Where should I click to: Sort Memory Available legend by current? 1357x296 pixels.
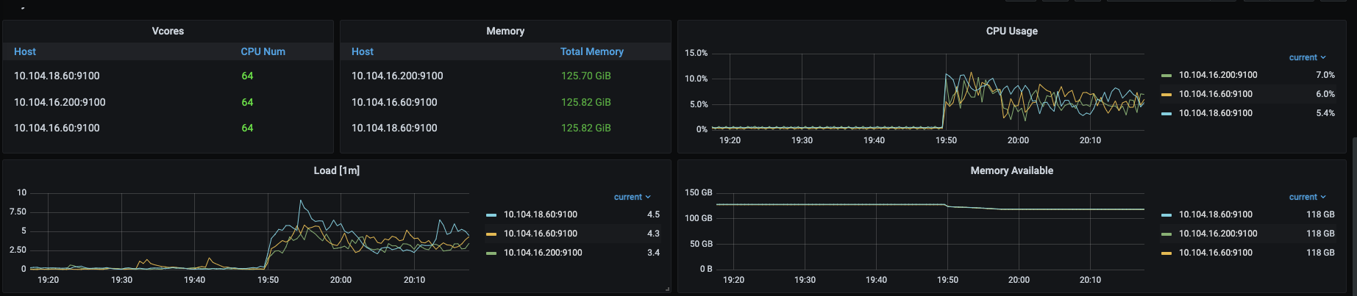click(x=1306, y=197)
